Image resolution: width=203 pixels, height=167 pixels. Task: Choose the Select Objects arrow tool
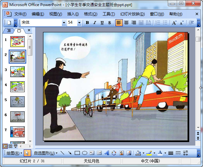(x=28, y=153)
